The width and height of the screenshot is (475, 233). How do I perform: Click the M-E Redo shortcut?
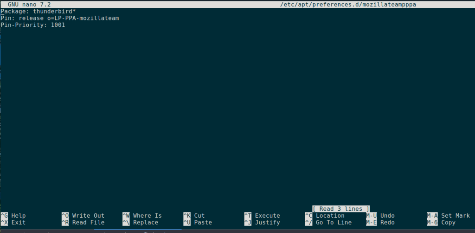(380, 223)
